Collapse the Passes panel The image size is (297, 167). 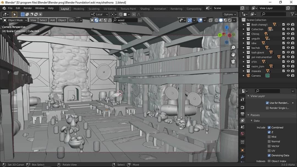248,115
